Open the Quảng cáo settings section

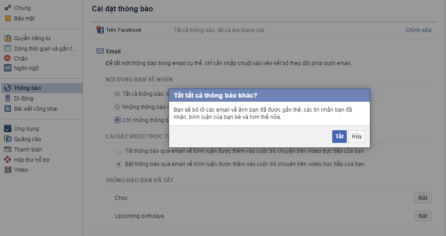[27, 139]
